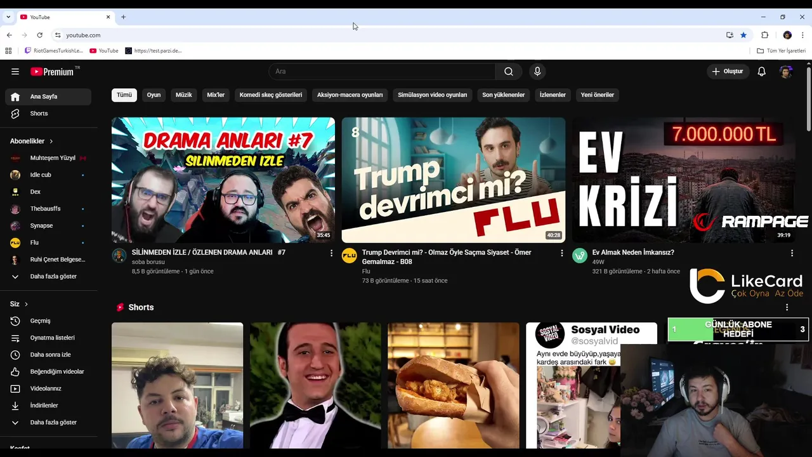Open the Short with tuxedo man

[x=315, y=385]
